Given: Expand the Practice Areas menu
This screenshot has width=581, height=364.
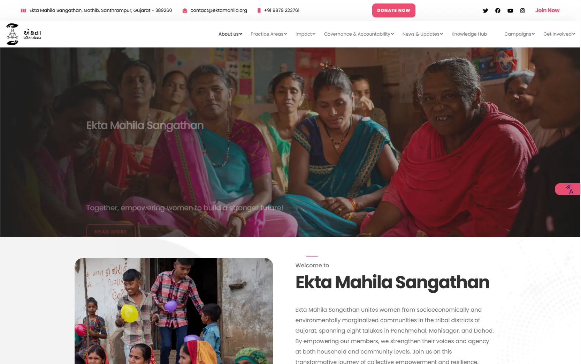Looking at the screenshot, I should [x=269, y=34].
